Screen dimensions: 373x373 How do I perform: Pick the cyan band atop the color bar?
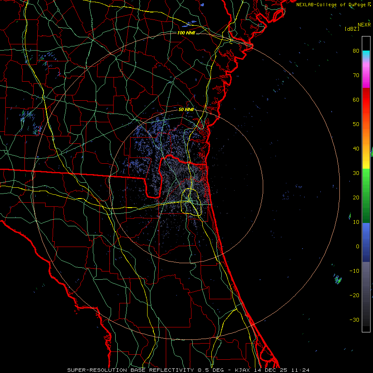[366, 55]
